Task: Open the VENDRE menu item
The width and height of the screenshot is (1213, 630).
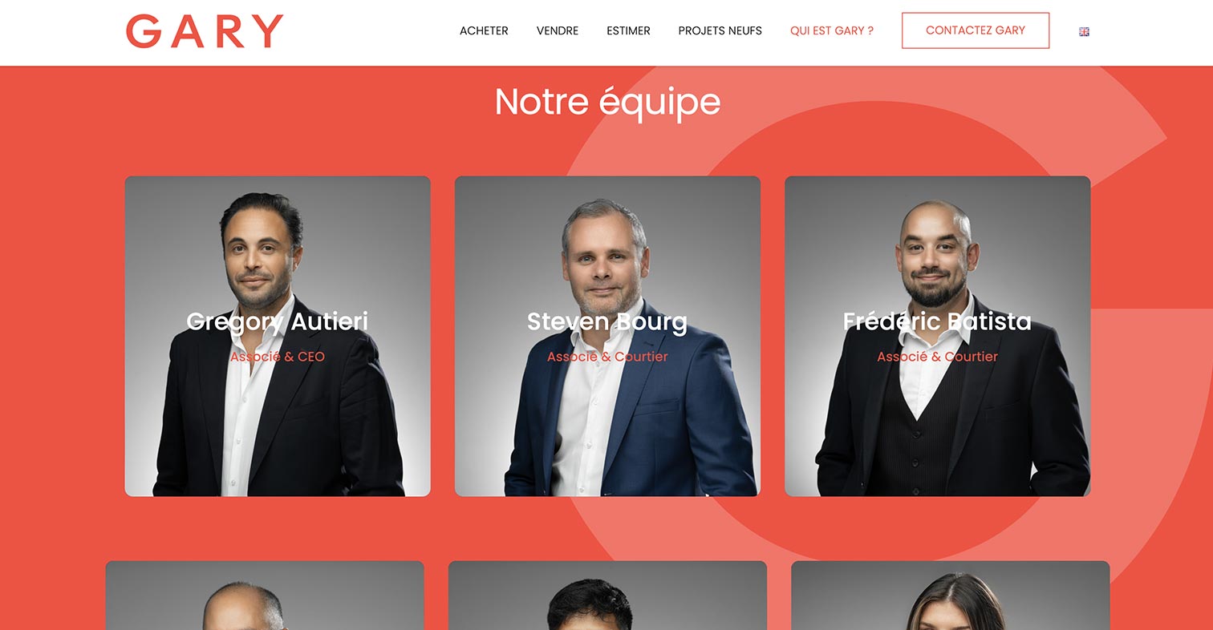Action: 558,31
